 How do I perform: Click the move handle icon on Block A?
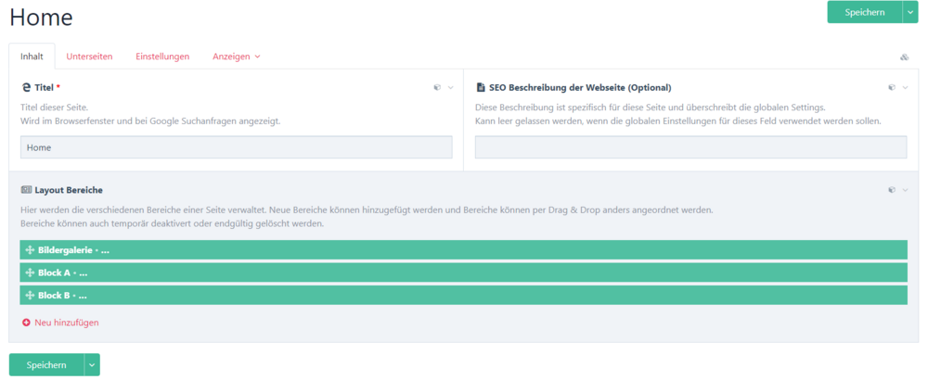tap(30, 272)
